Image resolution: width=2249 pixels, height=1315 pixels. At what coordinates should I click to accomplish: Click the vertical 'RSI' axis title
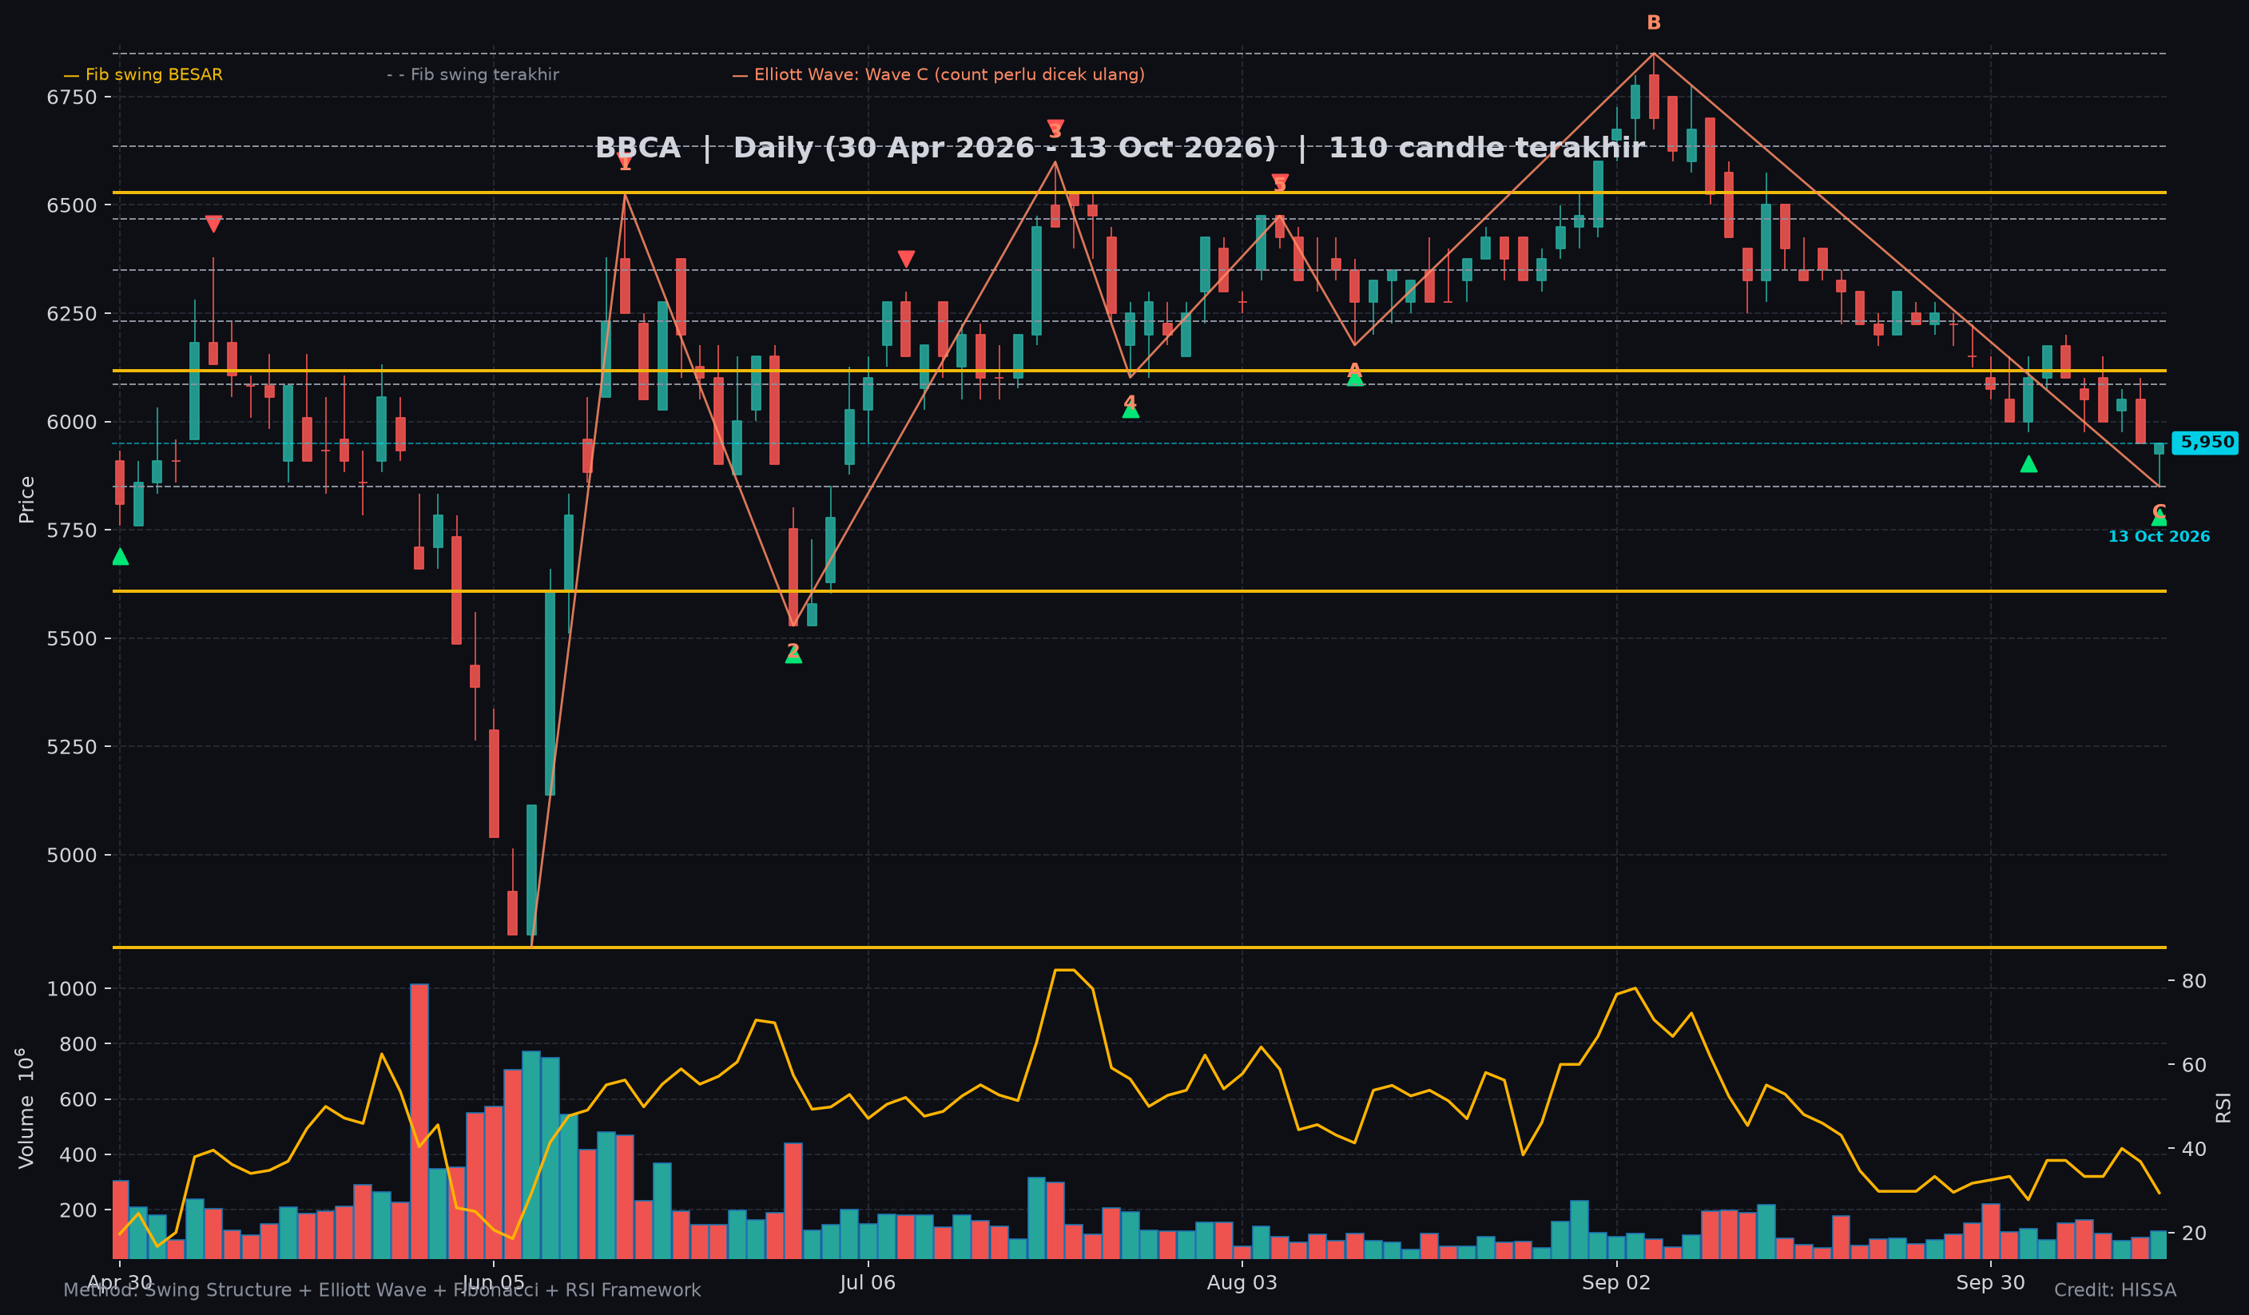click(x=2224, y=1107)
